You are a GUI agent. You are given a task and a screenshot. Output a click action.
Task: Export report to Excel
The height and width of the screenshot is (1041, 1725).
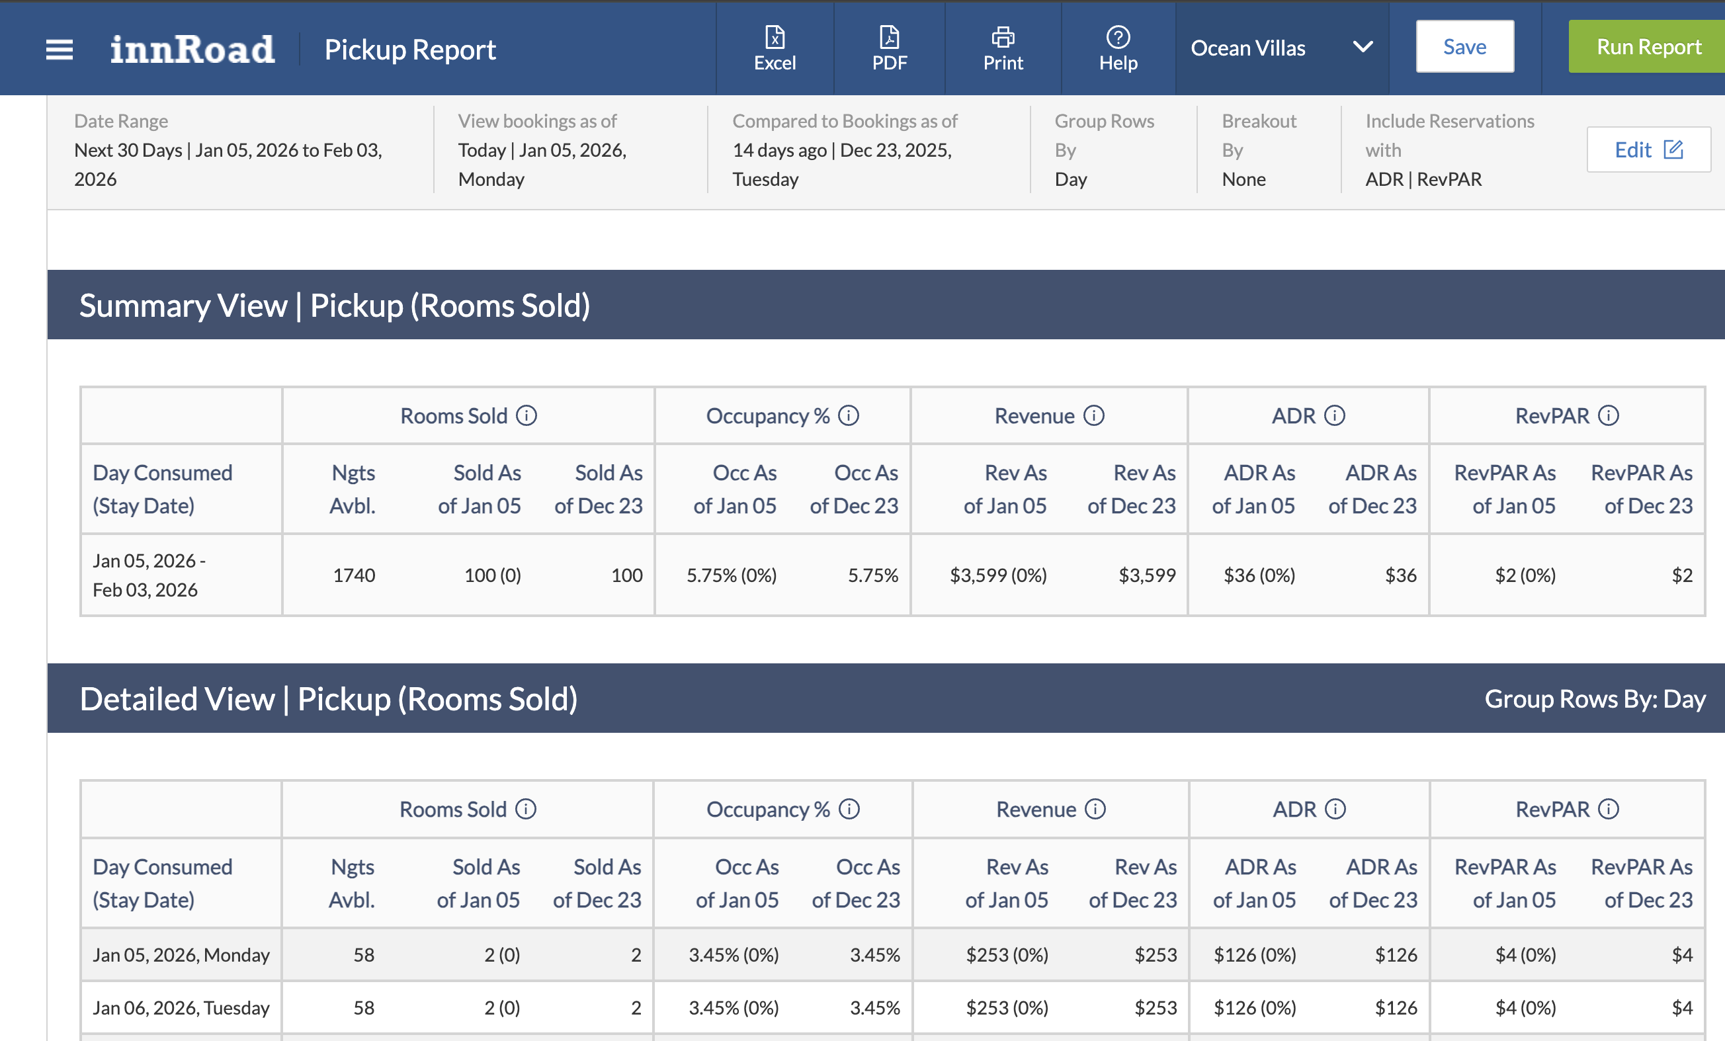[775, 48]
